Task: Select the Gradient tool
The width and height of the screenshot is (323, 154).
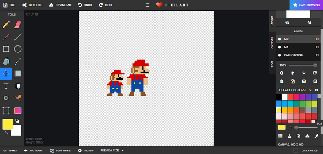Action: 18,111
